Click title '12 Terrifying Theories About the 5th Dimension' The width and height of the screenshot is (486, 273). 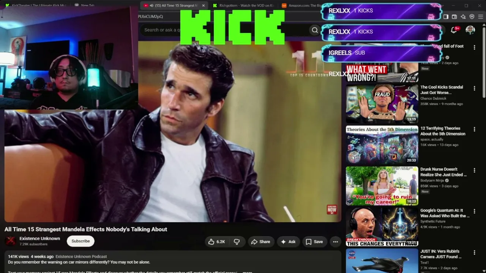tap(443, 131)
